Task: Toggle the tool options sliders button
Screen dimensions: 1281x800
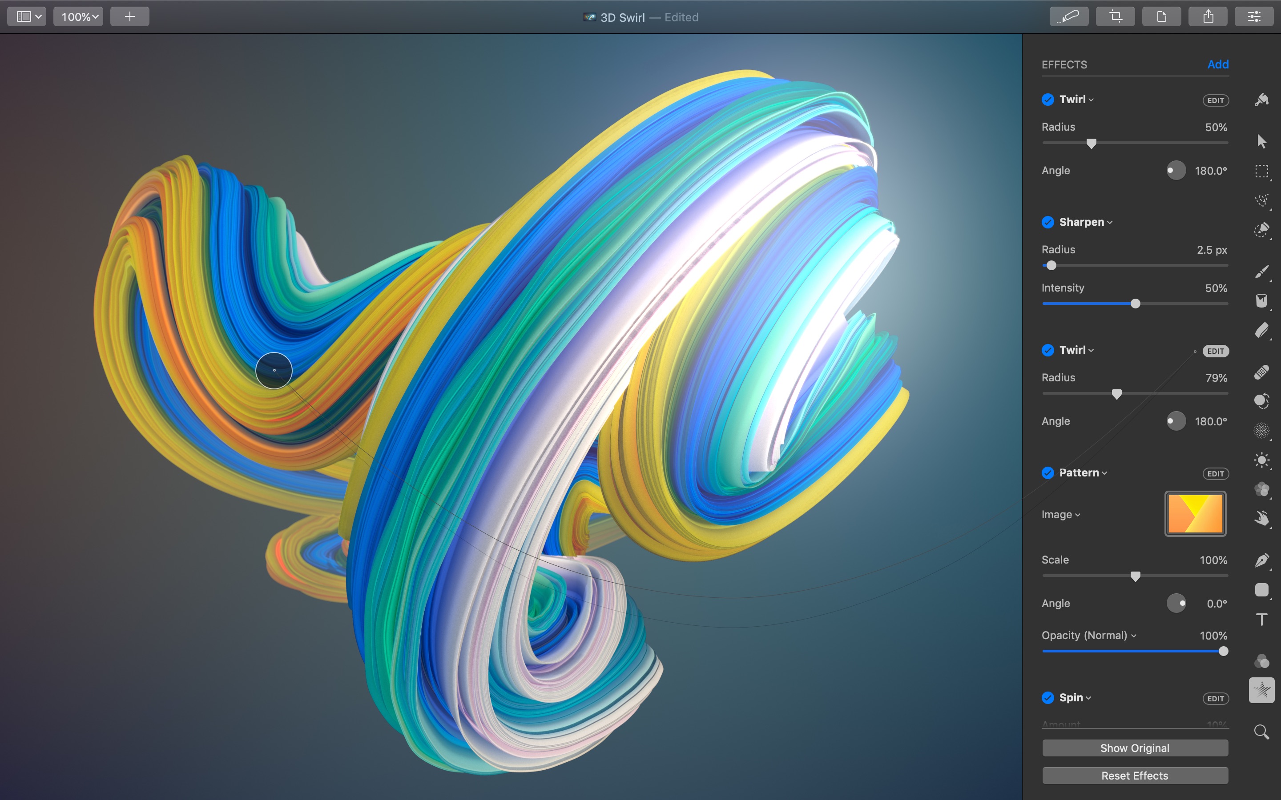Action: (1254, 16)
